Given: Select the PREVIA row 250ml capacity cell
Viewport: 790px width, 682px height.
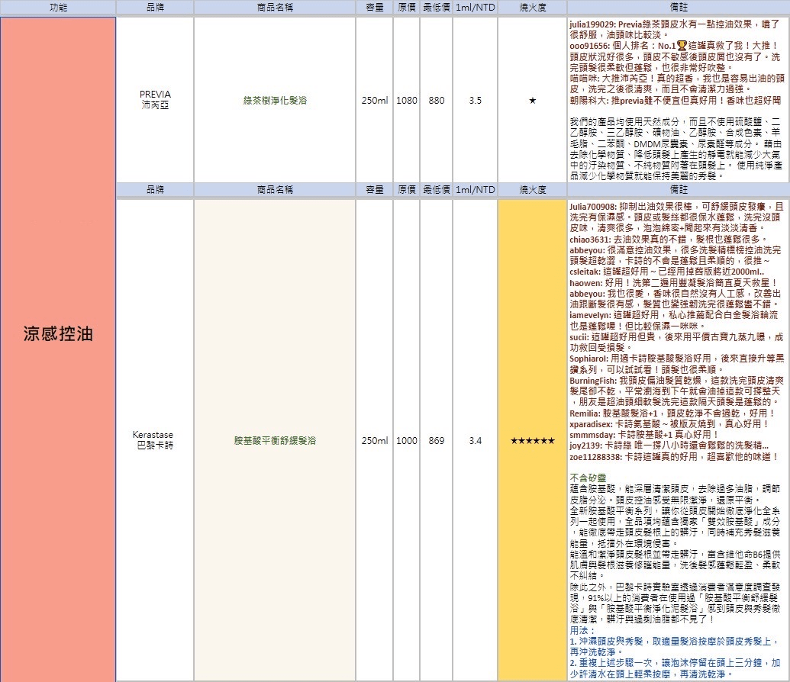Looking at the screenshot, I should (x=374, y=100).
